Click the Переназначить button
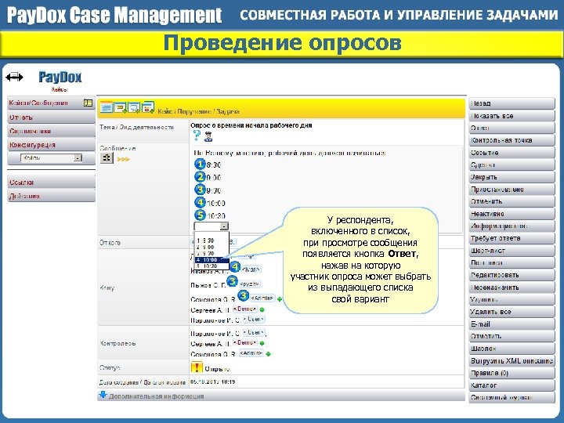 pyautogui.click(x=512, y=287)
